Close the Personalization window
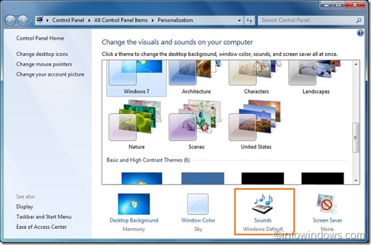 click(354, 5)
